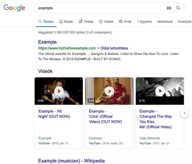This screenshot has width=192, height=164.
Task: Play the 'All Night' video thumbnail
Action: point(59,91)
